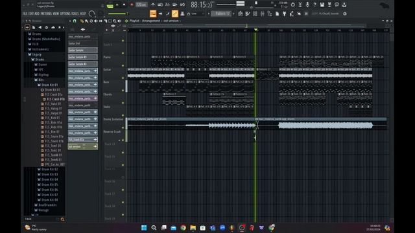
Task: Click the one-click recording microphone icon
Action: (x=307, y=5)
